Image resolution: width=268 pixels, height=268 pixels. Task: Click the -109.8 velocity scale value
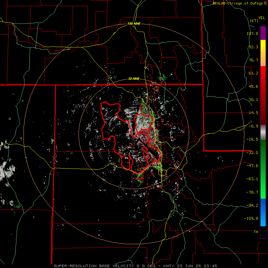[251, 219]
